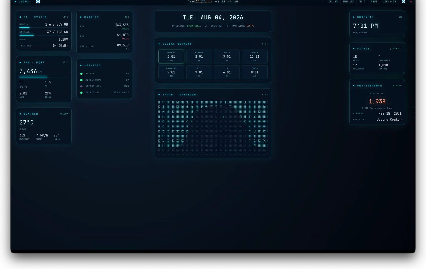This screenshot has width=426, height=269.
Task: Click the Mission Sol 1,938 value
Action: (x=377, y=102)
